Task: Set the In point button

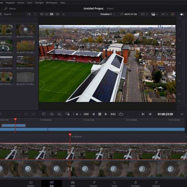Action: coord(143,114)
